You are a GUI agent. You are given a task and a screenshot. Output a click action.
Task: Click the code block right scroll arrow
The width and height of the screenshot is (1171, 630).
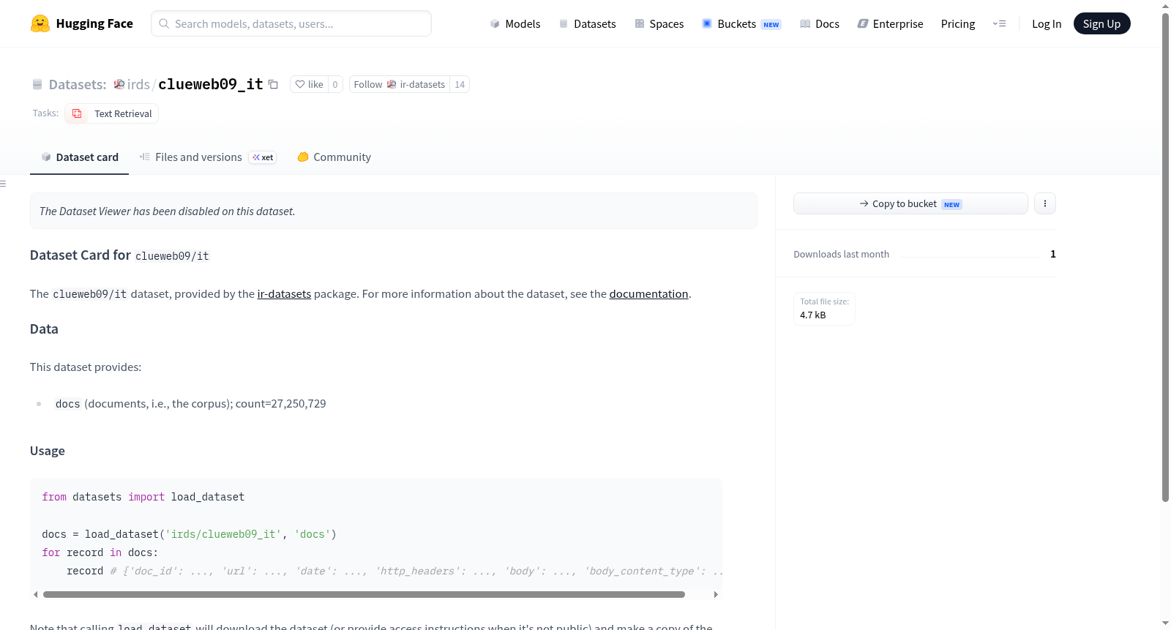716,595
